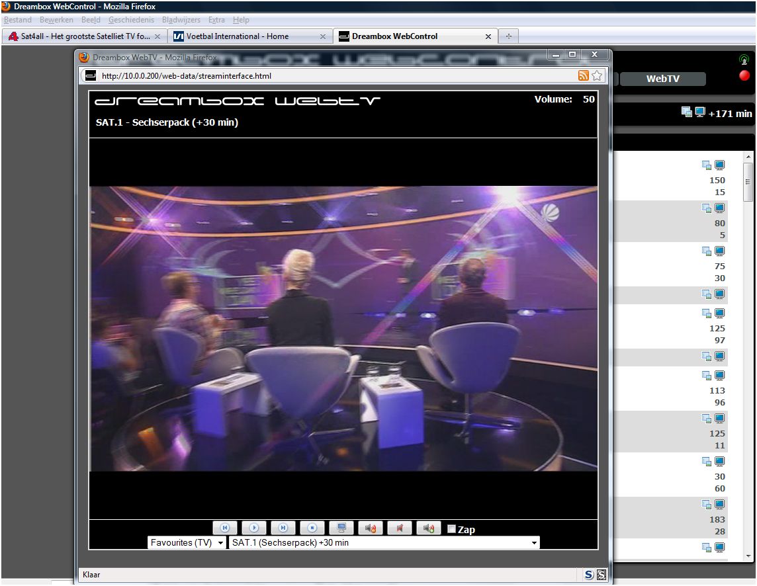The width and height of the screenshot is (757, 586).
Task: Close the Sat4all tab
Action: pos(157,36)
